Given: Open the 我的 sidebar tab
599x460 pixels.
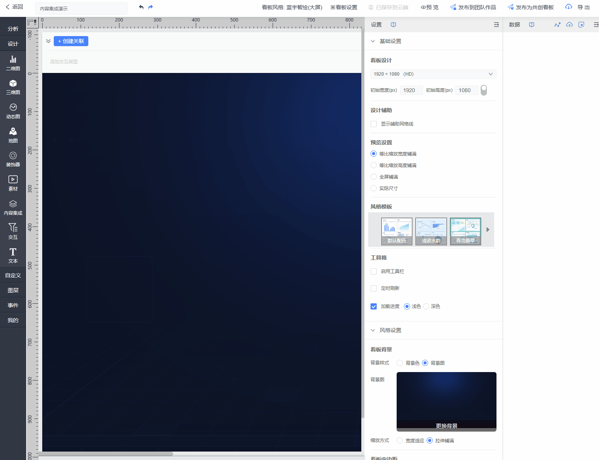Looking at the screenshot, I should [x=13, y=320].
